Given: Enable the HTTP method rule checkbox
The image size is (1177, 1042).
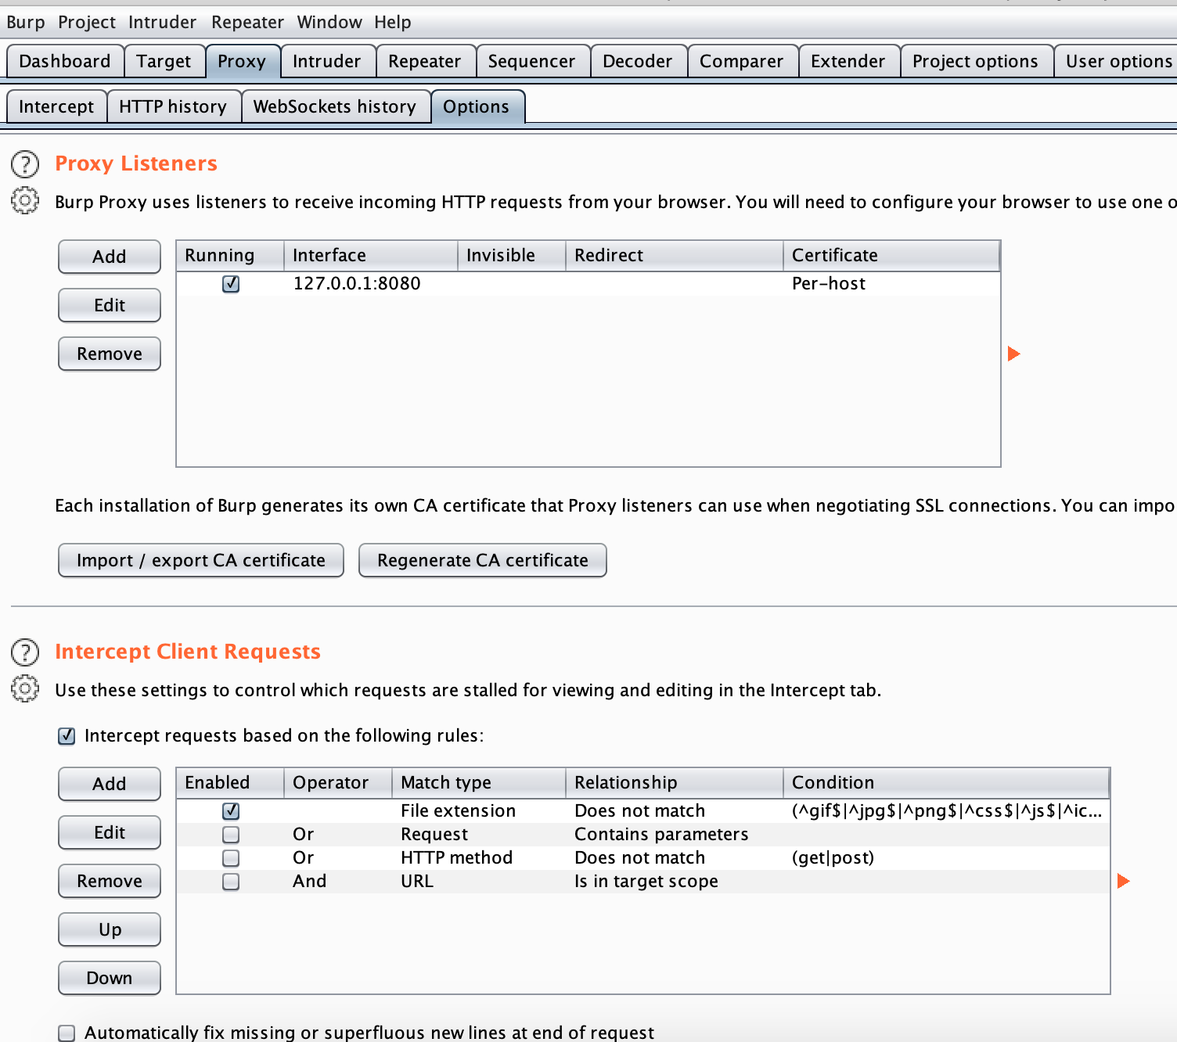Looking at the screenshot, I should 231,858.
